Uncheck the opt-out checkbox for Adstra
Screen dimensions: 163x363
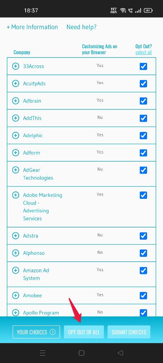(x=143, y=236)
